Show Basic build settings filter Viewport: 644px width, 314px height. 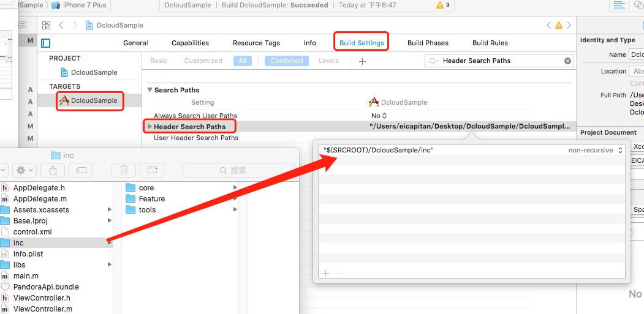(x=159, y=61)
